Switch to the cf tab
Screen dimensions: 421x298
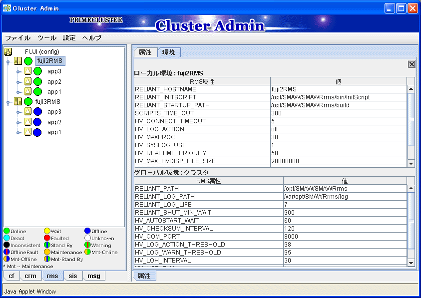click(x=11, y=276)
